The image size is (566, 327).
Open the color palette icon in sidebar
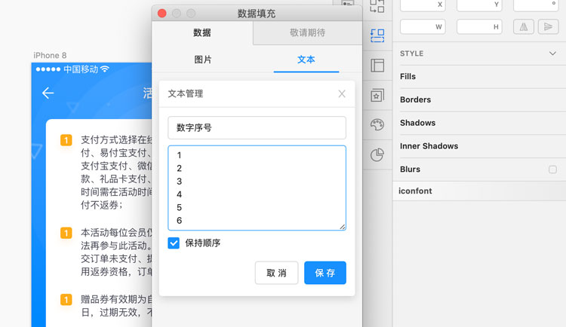377,125
